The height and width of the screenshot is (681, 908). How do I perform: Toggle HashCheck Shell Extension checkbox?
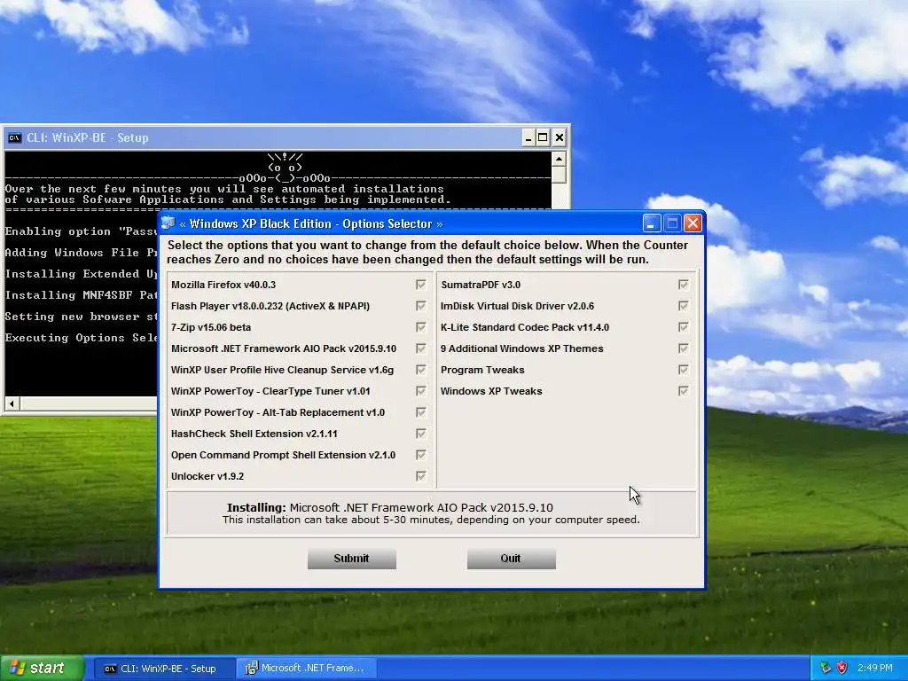pos(421,434)
